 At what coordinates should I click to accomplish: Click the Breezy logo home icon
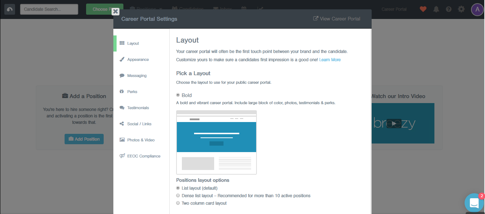coord(10,9)
